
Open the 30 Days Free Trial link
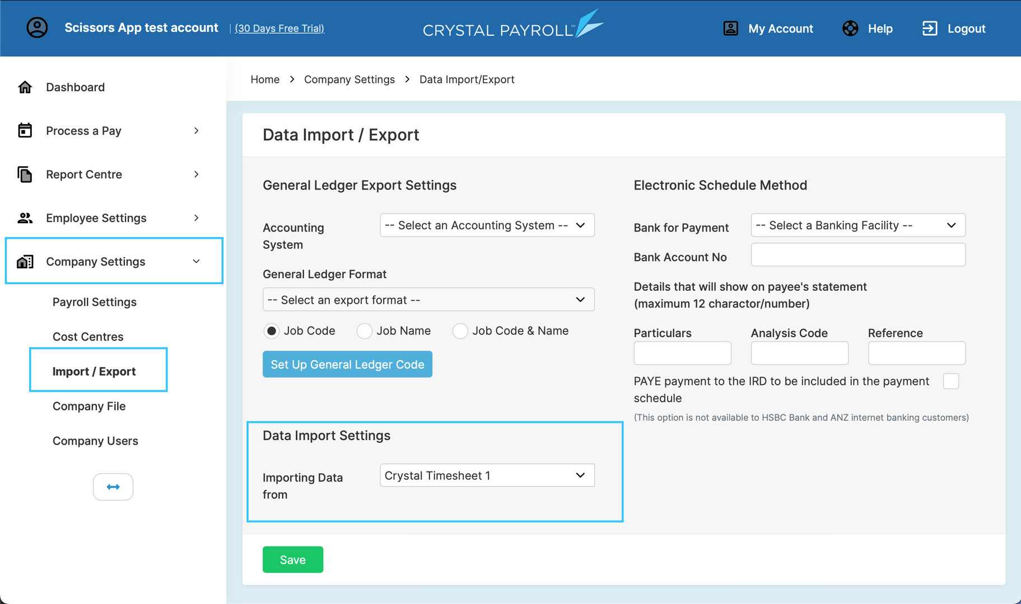click(279, 28)
